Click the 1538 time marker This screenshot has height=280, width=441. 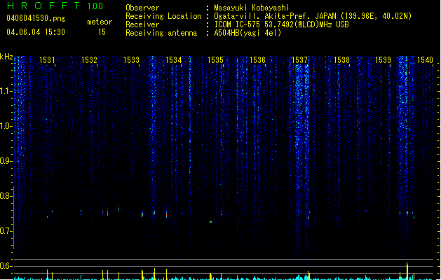pos(341,60)
